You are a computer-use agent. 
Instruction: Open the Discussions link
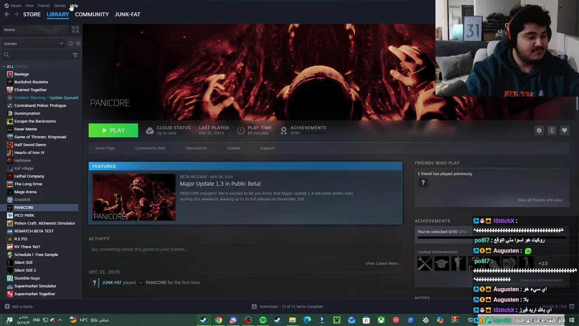pos(196,148)
